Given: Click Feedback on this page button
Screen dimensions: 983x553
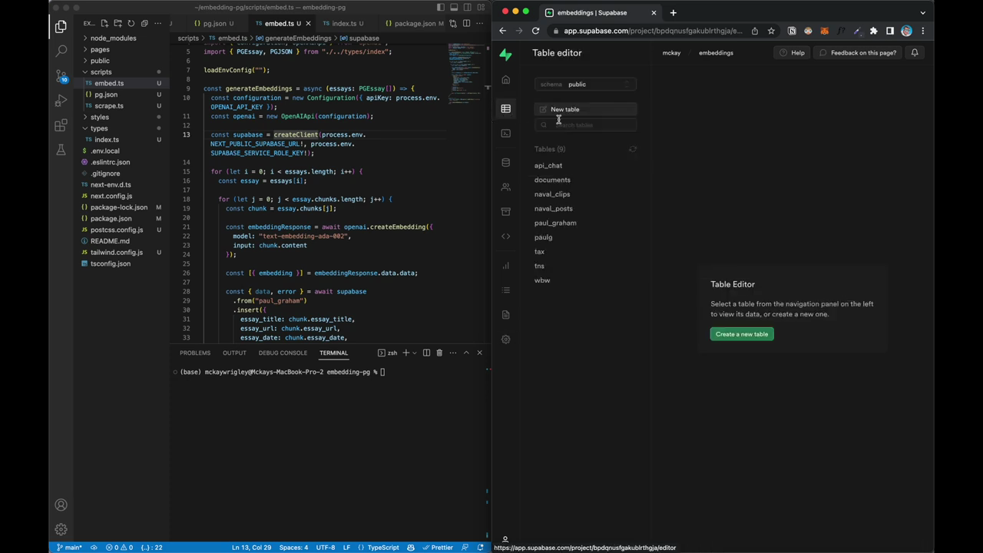Looking at the screenshot, I should [857, 53].
